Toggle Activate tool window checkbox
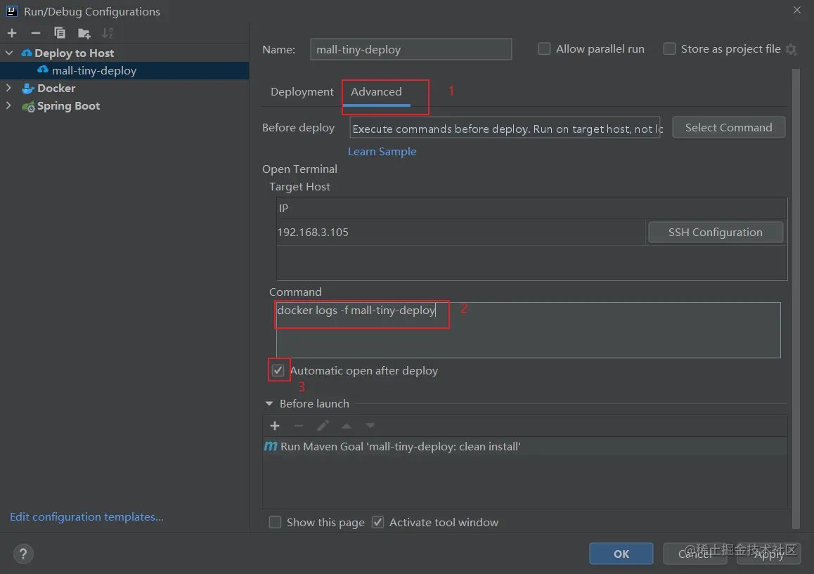814x574 pixels. coord(378,522)
